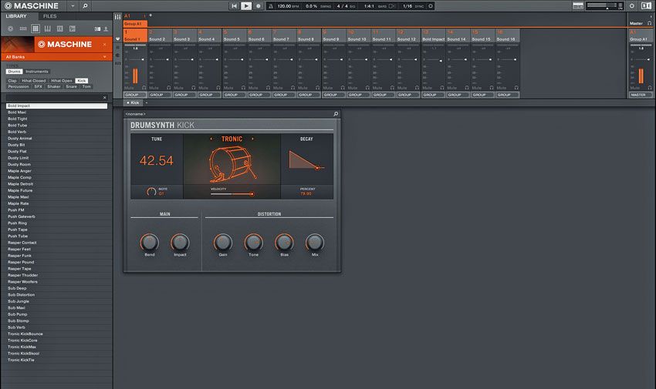The image size is (656, 389).
Task: Select the Samples waveform icon
Action: (x=73, y=29)
